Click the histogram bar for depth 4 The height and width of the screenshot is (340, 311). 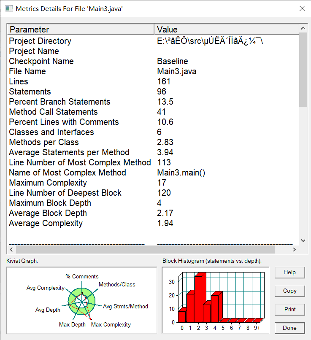tap(216, 308)
